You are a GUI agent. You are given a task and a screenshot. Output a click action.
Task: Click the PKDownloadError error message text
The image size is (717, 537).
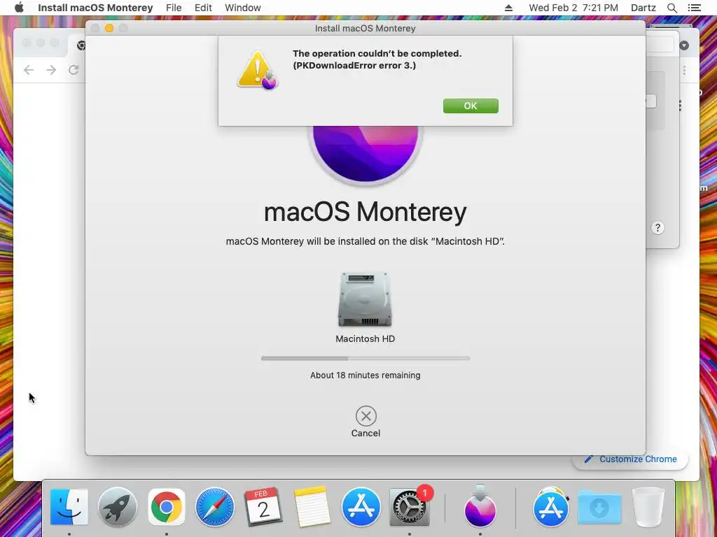coord(377,59)
